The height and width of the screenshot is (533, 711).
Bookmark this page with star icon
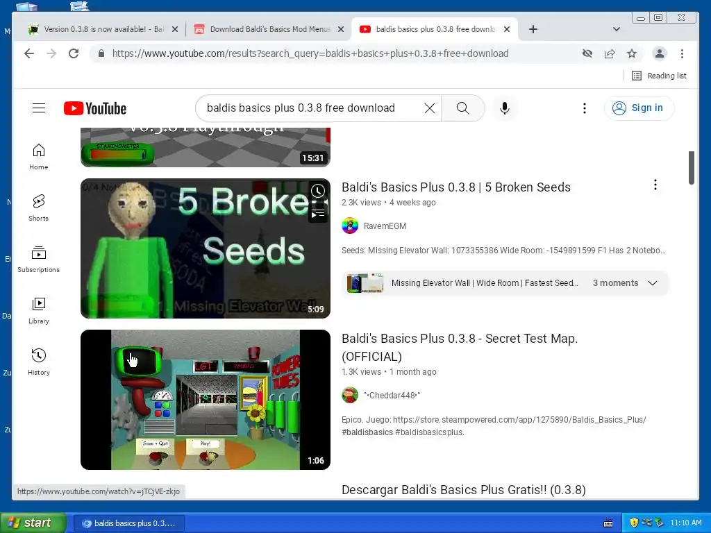[x=632, y=53]
